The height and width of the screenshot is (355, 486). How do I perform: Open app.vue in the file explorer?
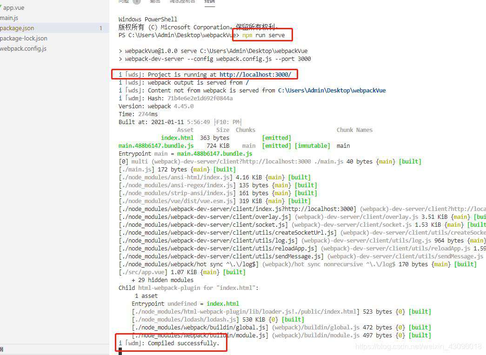coord(13,8)
